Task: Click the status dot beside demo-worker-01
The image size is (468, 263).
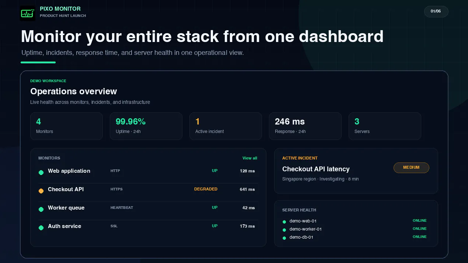Action: pos(284,230)
